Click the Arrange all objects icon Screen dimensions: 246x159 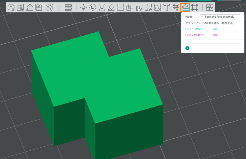point(39,7)
